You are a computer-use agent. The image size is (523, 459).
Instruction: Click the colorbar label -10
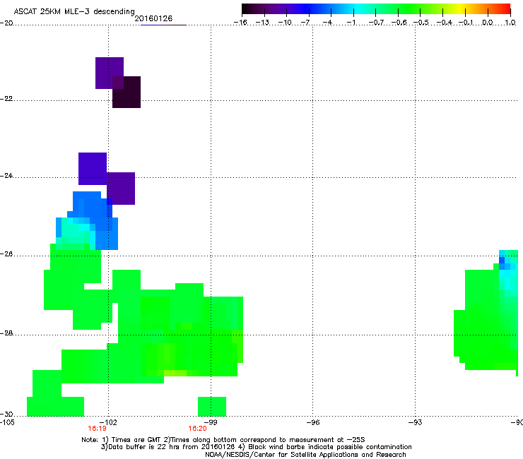285,23
